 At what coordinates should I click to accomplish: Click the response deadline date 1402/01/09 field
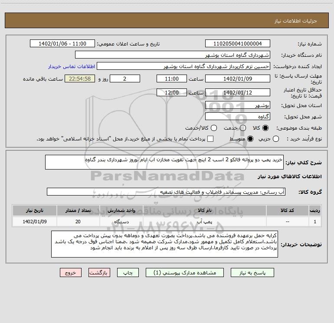tap(238, 78)
